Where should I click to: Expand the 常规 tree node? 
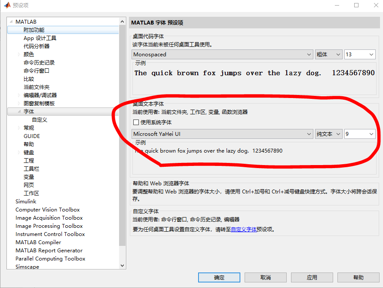(x=19, y=128)
